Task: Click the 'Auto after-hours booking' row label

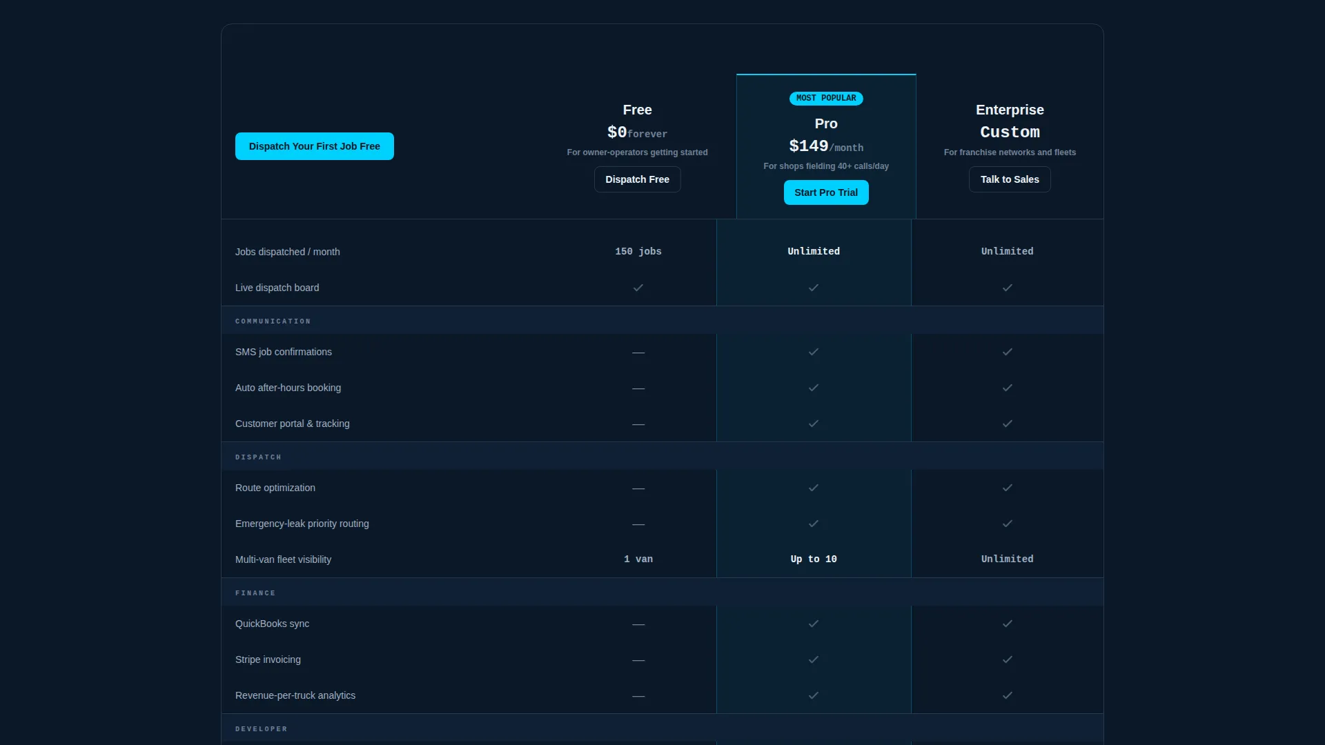Action: [288, 388]
